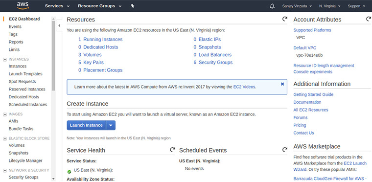This screenshot has height=182, width=372.
Task: Open Volumes in the sidebar
Action: point(17,145)
